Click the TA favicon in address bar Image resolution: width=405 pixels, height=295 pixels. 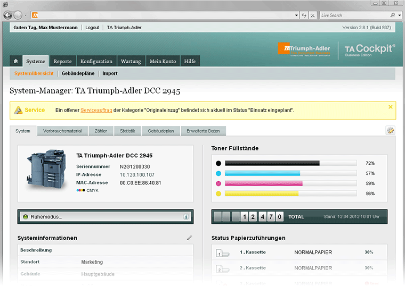click(x=35, y=15)
